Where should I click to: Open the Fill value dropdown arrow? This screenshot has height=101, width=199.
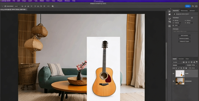196,68
